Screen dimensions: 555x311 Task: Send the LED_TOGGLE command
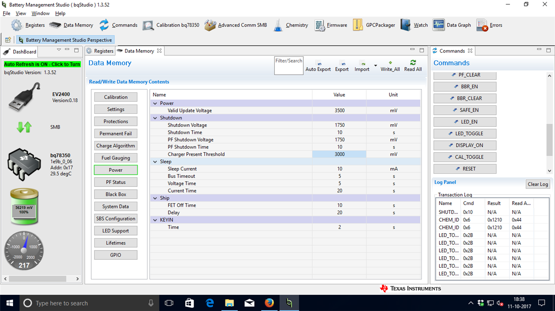[x=465, y=134]
